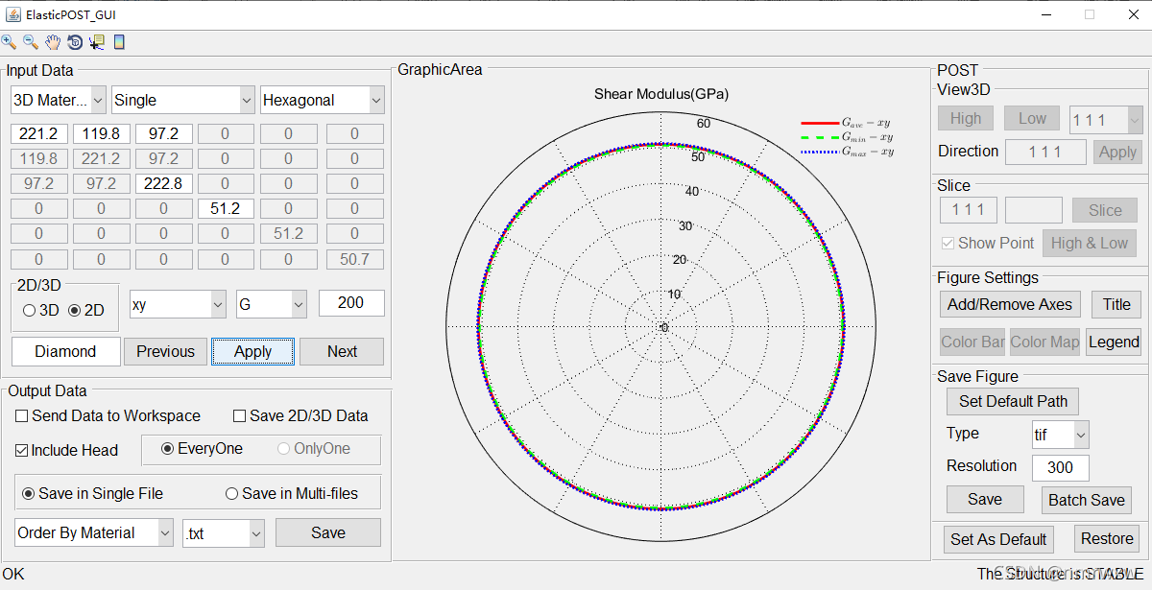Viewport: 1152px width, 590px height.
Task: Click Save under Save Figure
Action: pos(985,500)
